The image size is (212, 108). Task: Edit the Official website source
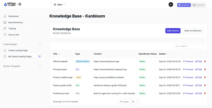tap(199, 61)
